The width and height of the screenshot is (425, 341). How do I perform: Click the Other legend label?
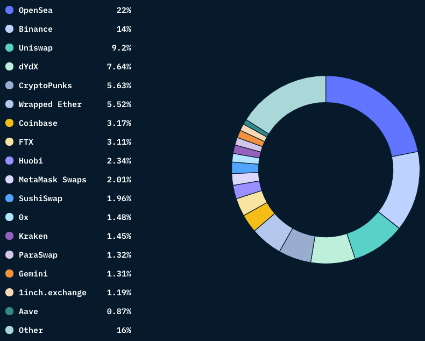tap(31, 330)
